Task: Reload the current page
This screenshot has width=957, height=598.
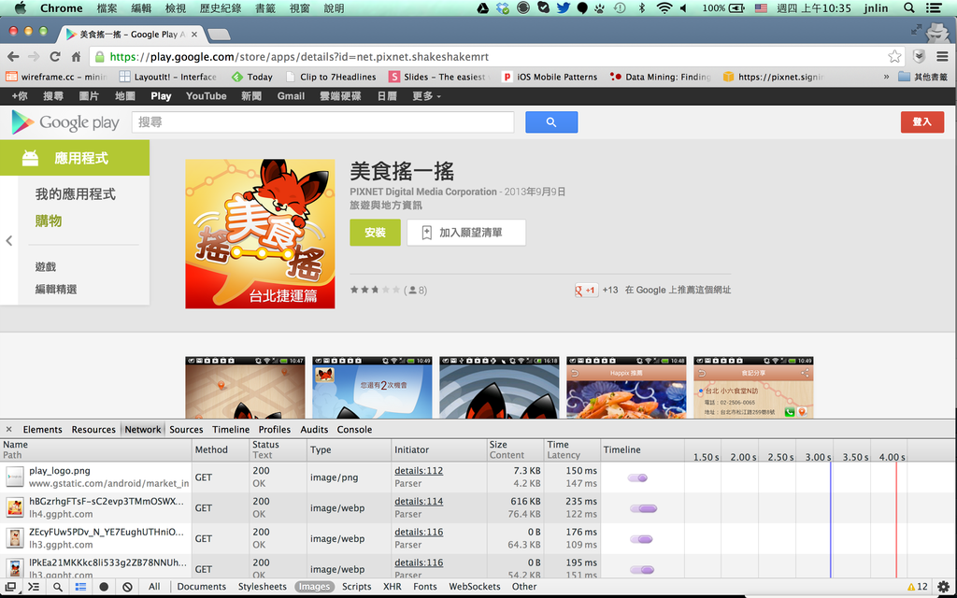Action: [55, 57]
